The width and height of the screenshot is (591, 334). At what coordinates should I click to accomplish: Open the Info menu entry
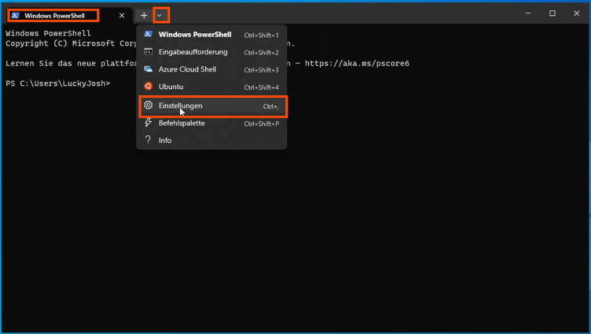coord(211,140)
